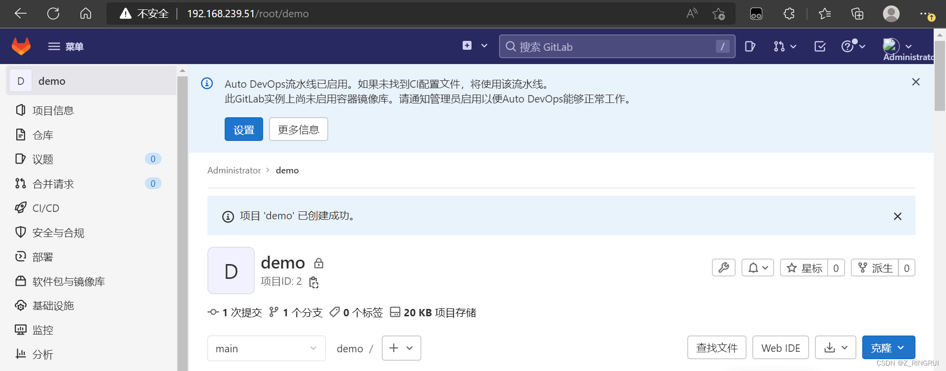
Task: Open merge requests dropdown in navbar
Action: coord(785,46)
